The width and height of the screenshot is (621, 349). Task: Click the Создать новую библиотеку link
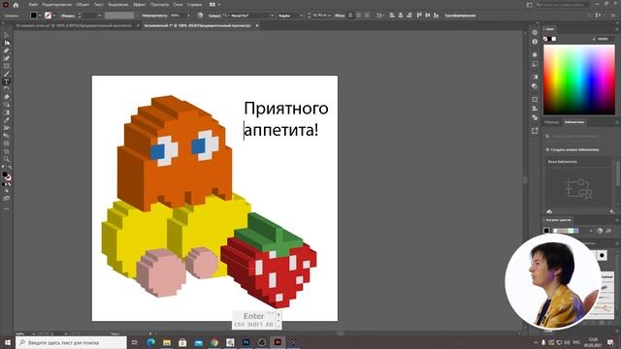click(575, 150)
